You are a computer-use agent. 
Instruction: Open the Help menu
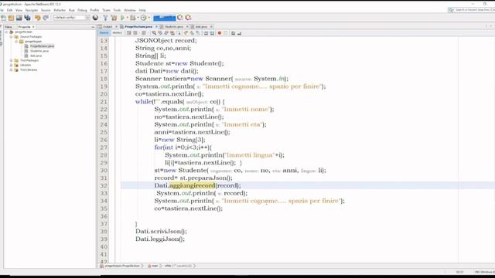click(142, 10)
